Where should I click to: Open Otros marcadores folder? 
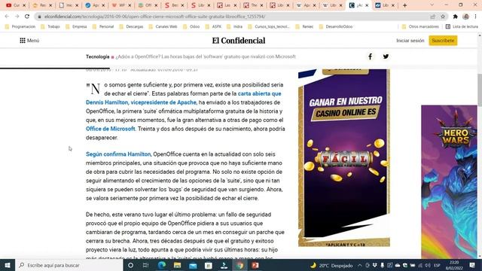coord(420,27)
